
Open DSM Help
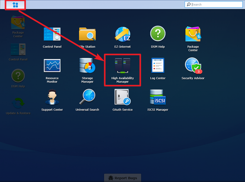(x=158, y=37)
